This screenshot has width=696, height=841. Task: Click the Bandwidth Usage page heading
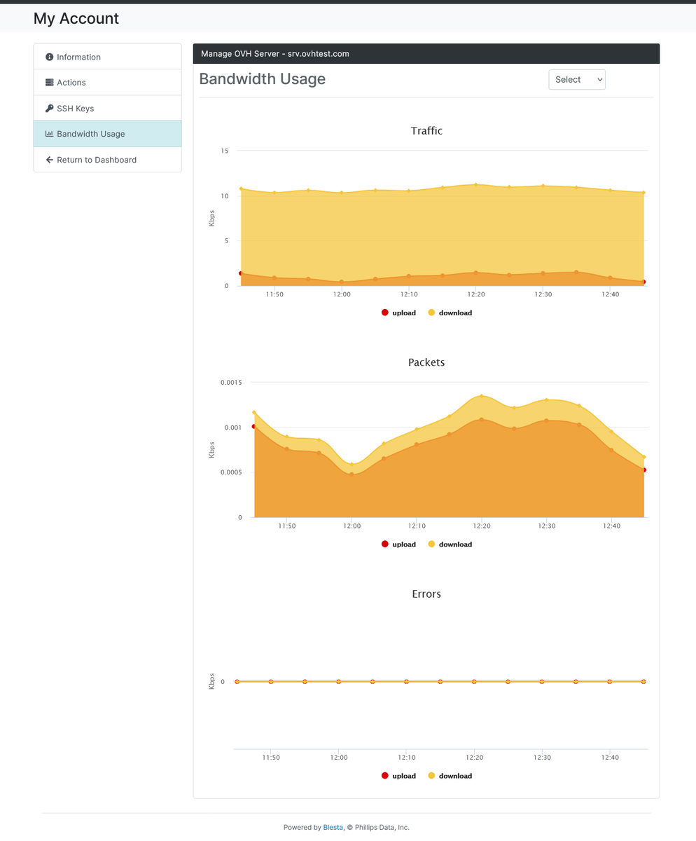263,79
